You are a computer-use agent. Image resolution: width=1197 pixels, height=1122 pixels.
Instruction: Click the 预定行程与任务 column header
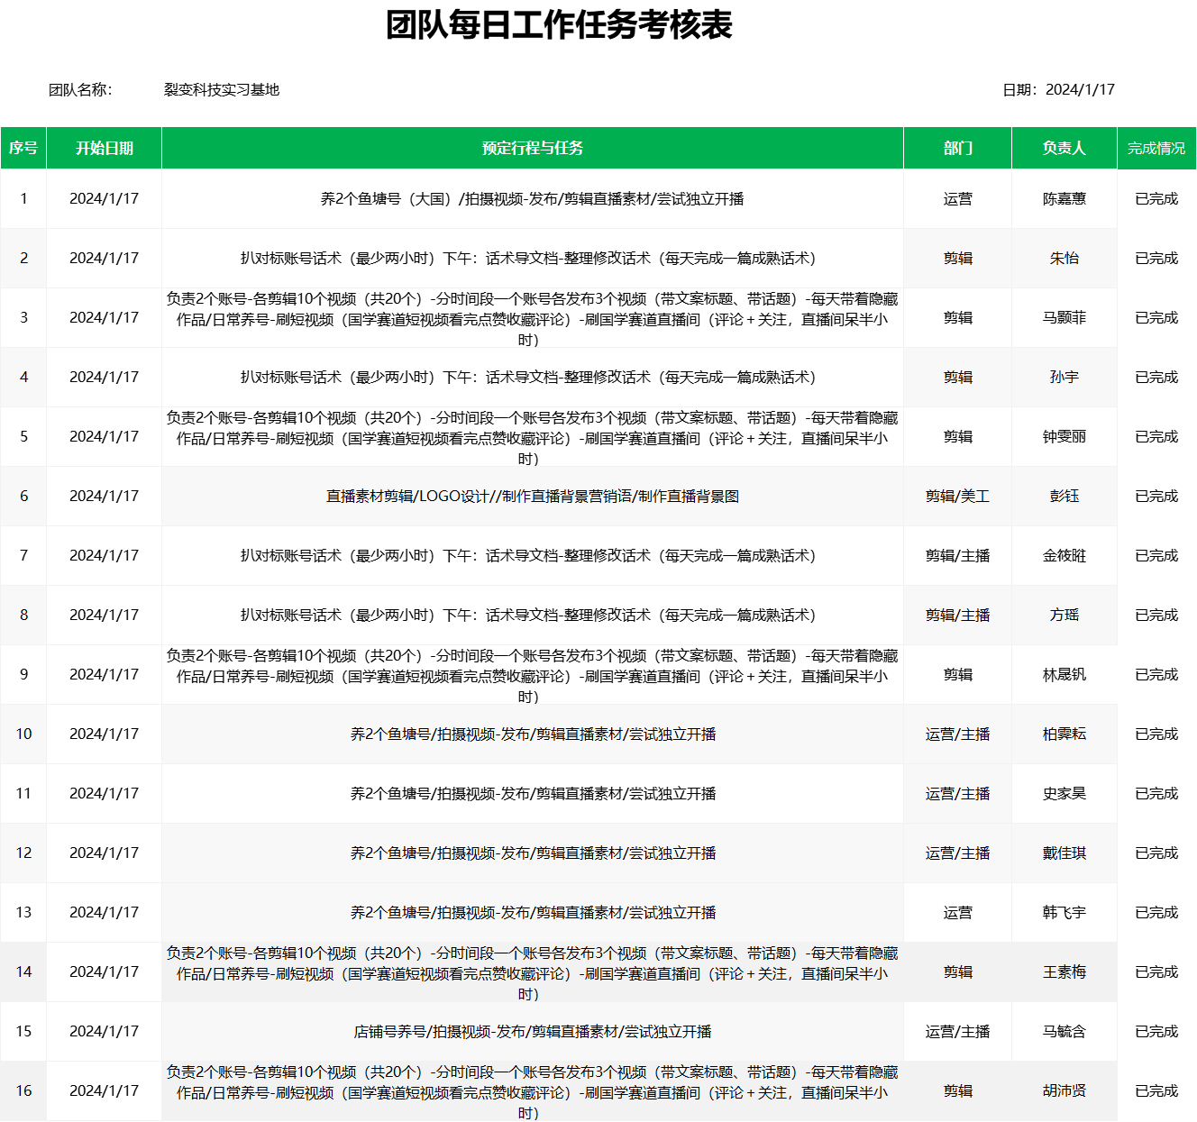tap(532, 148)
